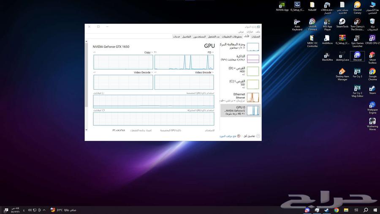Viewport: 380px width, 214px height.
Task: Open File Explorer from the taskbar
Action: pyautogui.click(x=346, y=210)
